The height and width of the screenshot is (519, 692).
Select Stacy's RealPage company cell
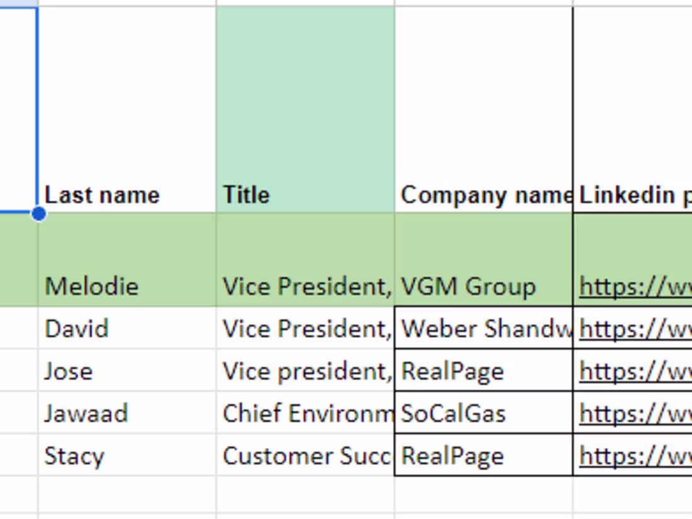[x=484, y=455]
